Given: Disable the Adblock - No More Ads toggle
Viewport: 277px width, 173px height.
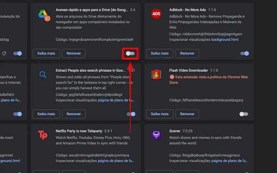Looking at the screenshot, I should (245, 53).
